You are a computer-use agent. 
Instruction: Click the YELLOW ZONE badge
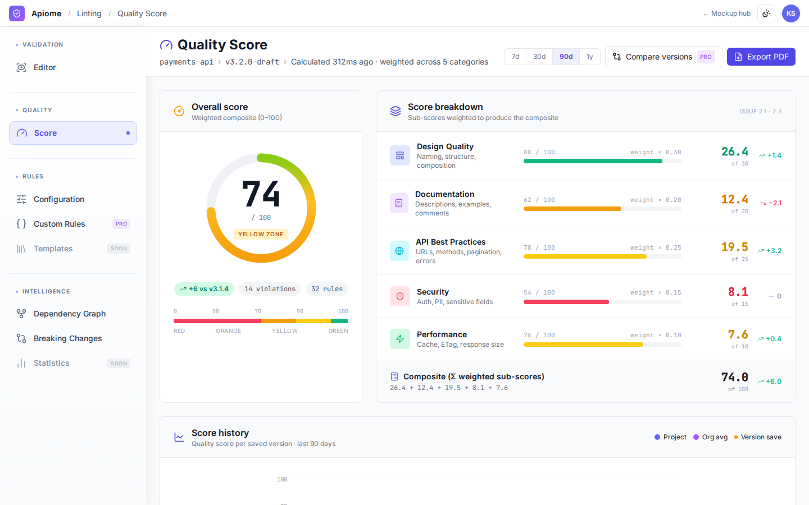click(x=261, y=234)
